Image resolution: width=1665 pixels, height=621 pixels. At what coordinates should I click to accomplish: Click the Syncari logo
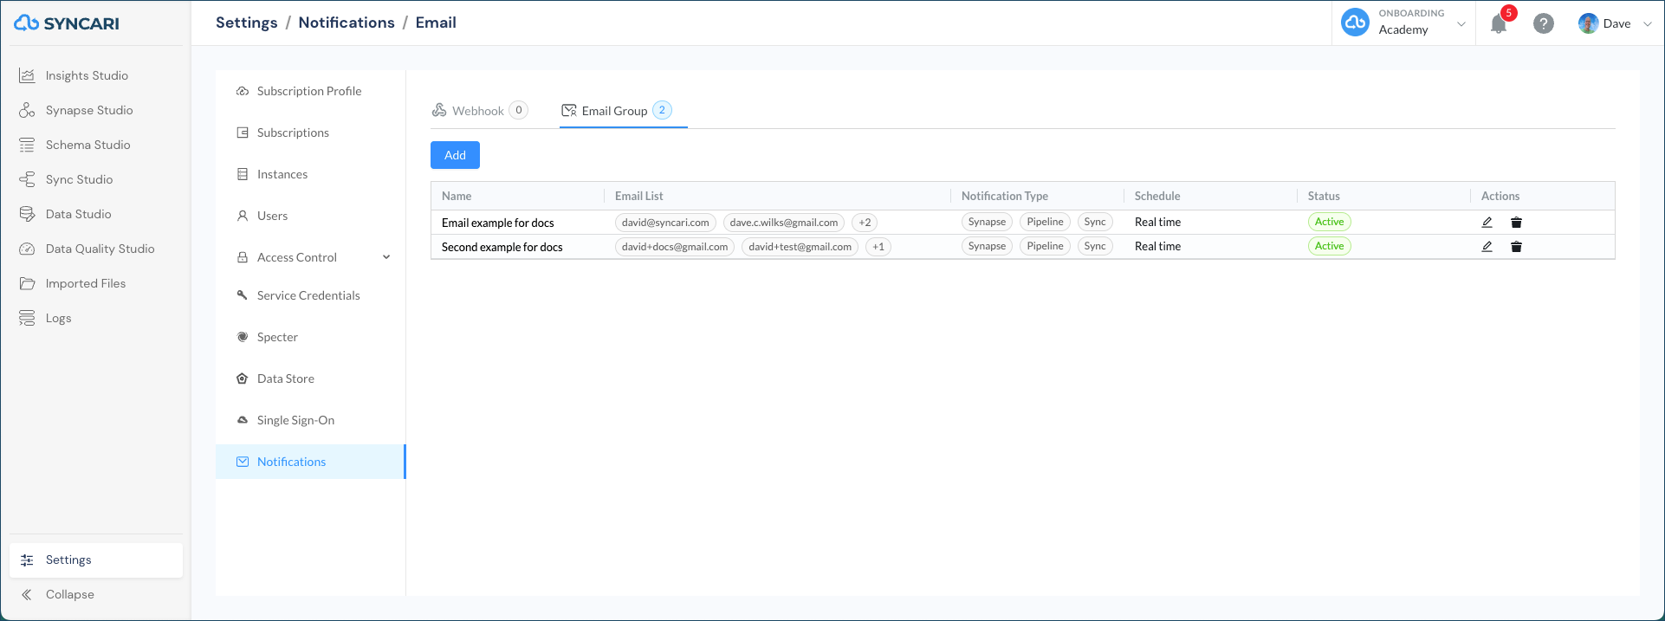67,23
